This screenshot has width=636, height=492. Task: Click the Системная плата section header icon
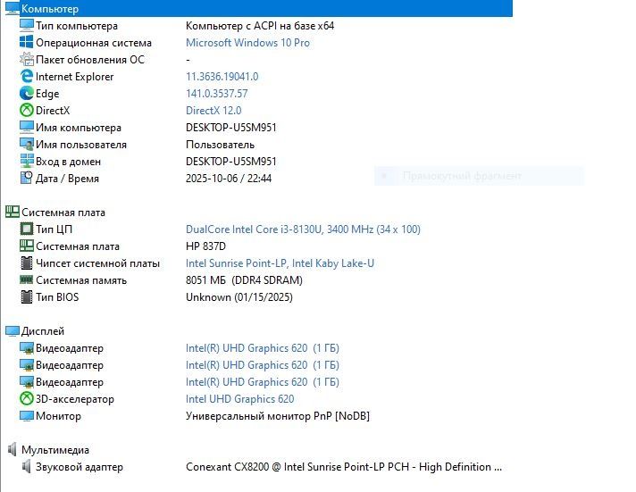click(x=13, y=213)
